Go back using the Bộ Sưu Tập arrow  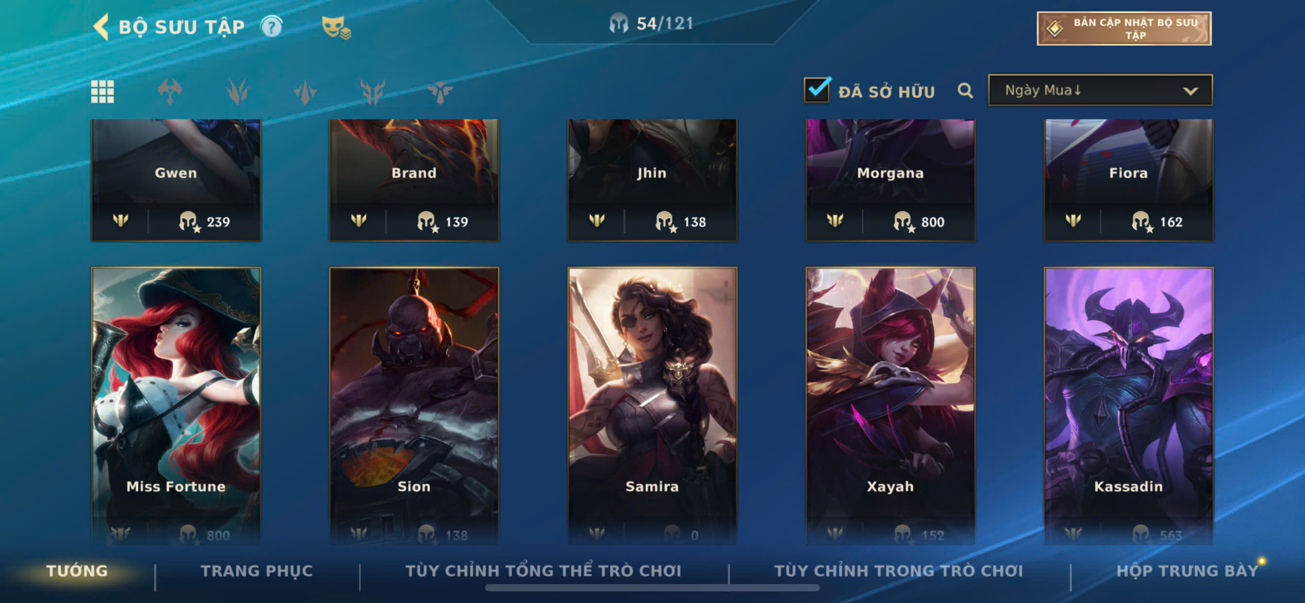point(101,26)
